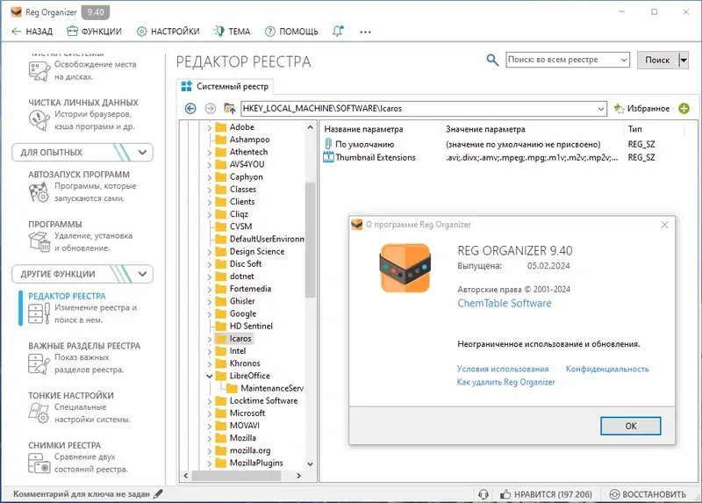
Task: Click the tree scrollbar down arrow
Action: pyautogui.click(x=310, y=464)
